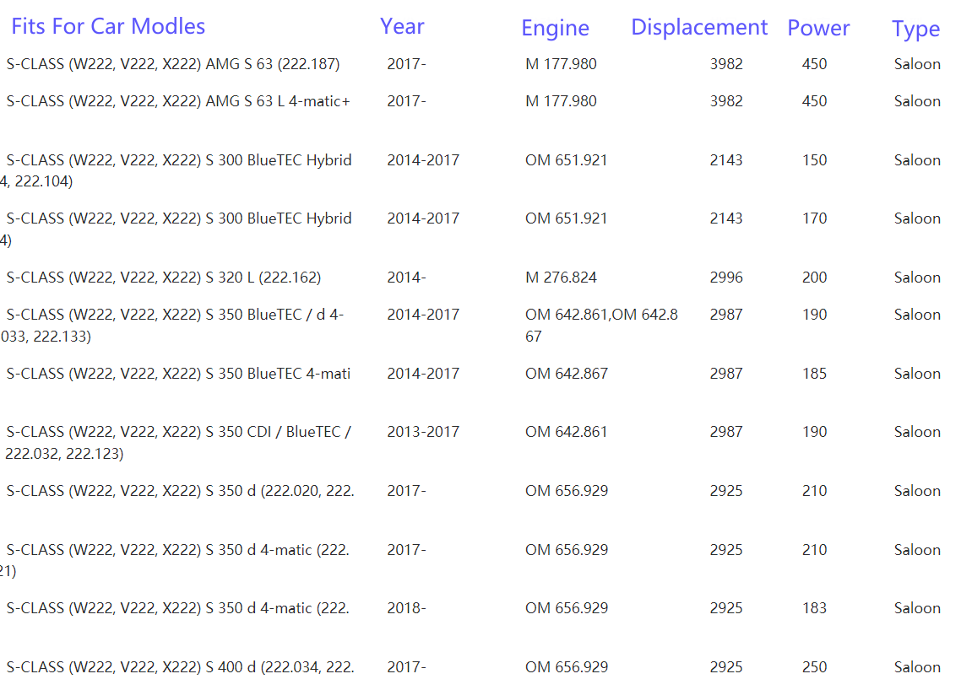Click the 2996 displacement value
961x690 pixels.
[726, 278]
